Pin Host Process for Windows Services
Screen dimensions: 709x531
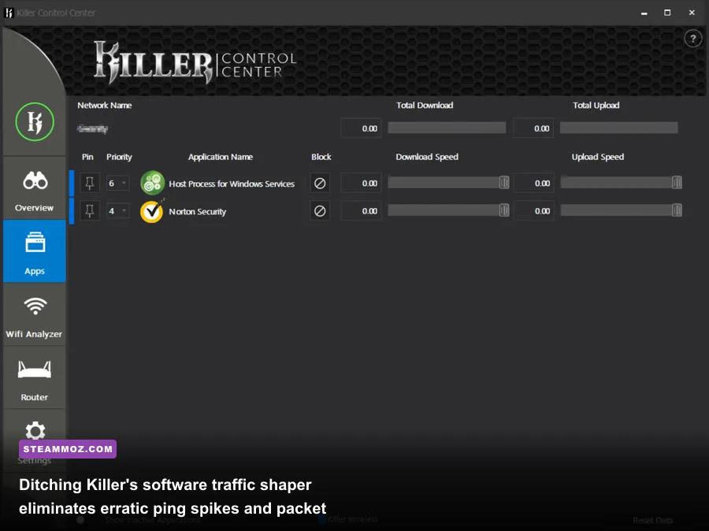click(90, 184)
